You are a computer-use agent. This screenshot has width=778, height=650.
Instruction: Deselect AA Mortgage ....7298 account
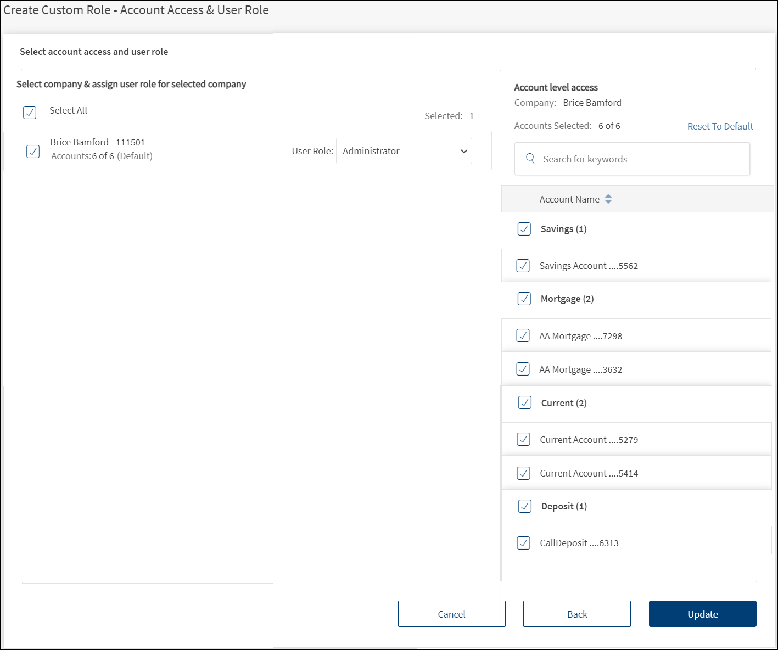(523, 335)
